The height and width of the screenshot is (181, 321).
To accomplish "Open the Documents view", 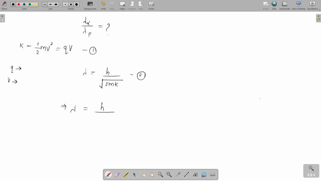I will click(285, 5).
